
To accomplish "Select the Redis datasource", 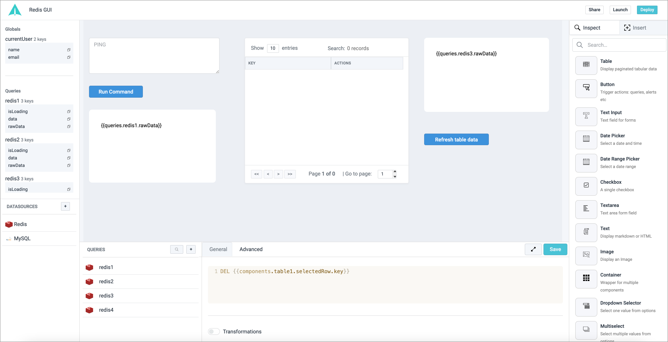I will click(39, 224).
